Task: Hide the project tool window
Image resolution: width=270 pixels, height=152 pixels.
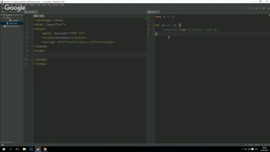Action: click(21, 12)
